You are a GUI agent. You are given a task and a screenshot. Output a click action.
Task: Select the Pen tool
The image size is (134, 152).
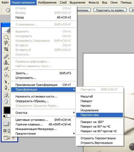coord(6,88)
